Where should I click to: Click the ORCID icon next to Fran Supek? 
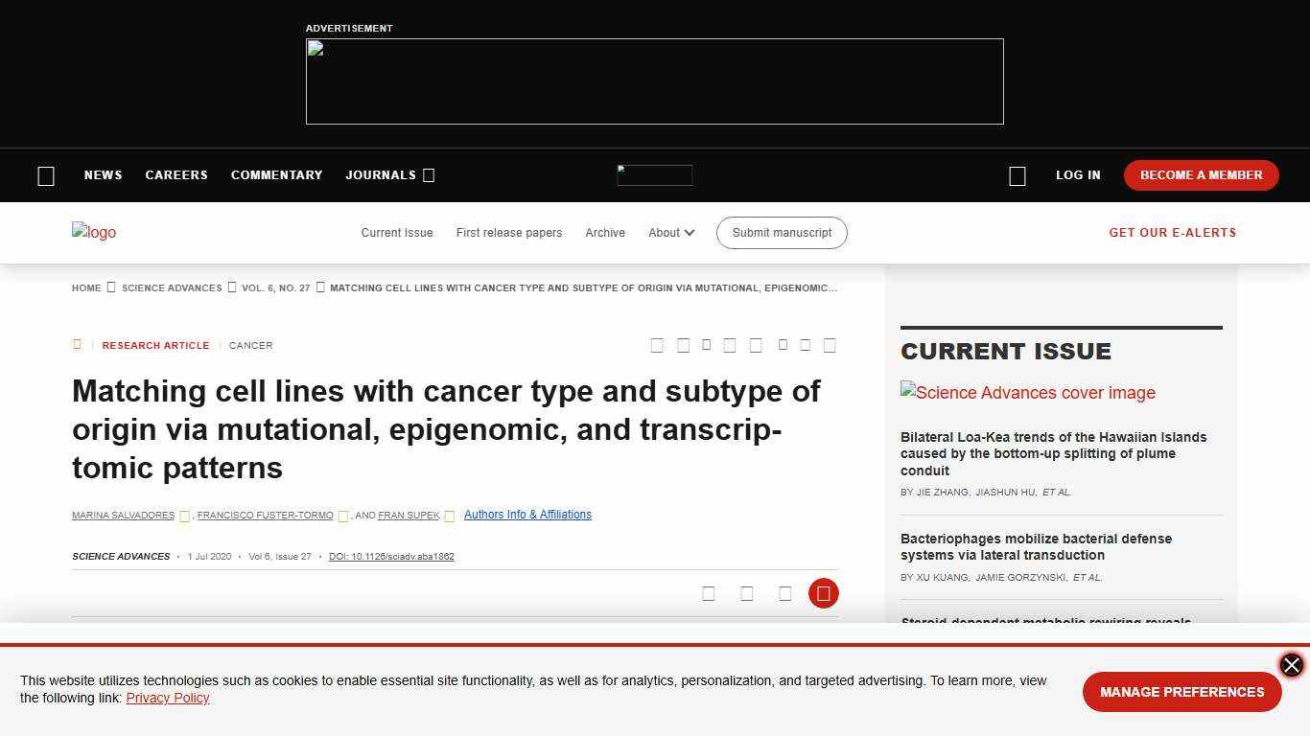450,516
